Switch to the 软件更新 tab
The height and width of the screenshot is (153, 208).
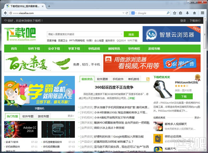(x=102, y=79)
